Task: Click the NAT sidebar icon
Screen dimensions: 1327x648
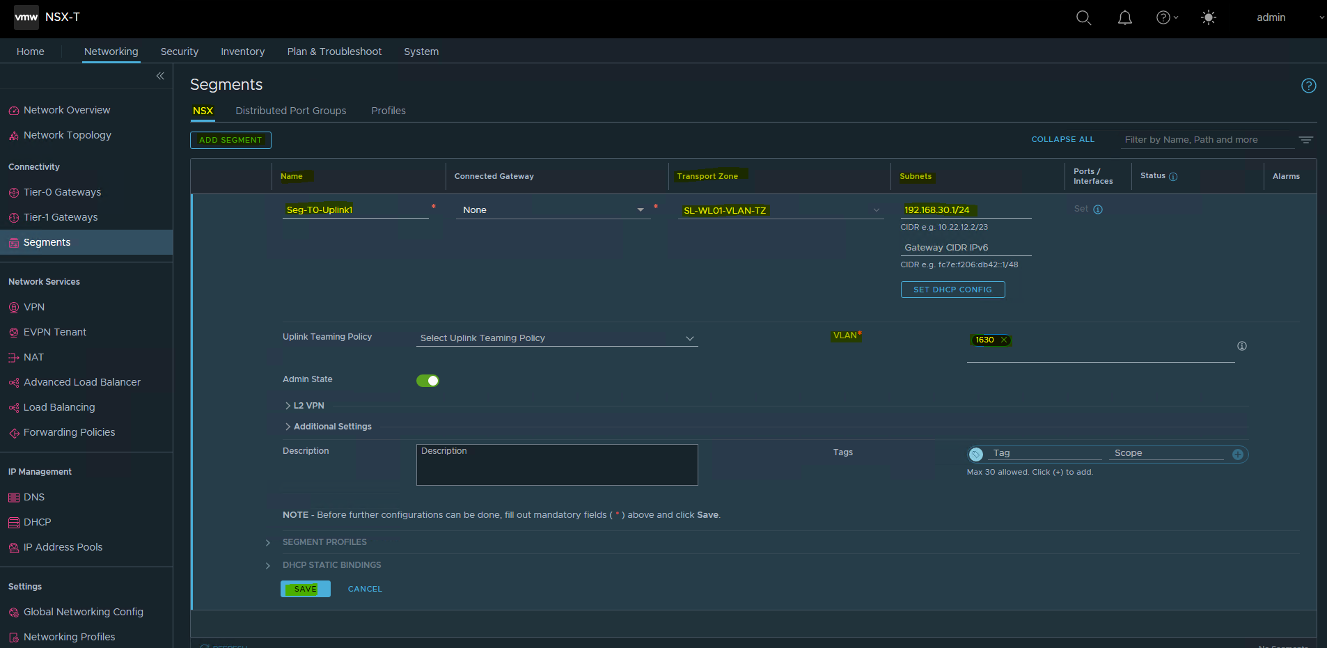Action: point(14,358)
